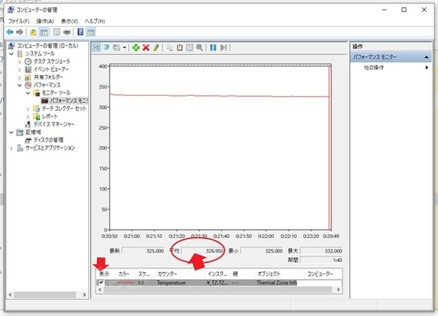Highlight counter with the pencil icon

tap(156, 47)
